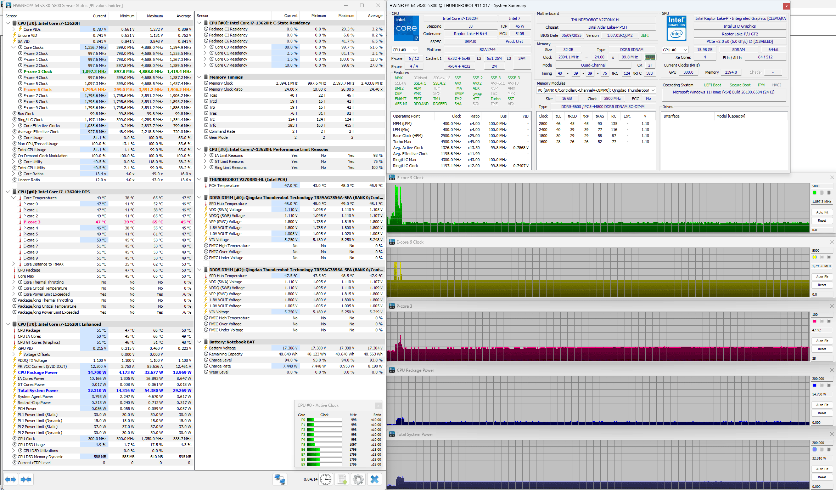
Task: Click Auto Fit in CPU Package Power graph
Action: point(822,405)
